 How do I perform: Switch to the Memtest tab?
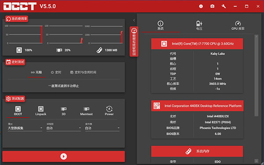tap(86, 111)
